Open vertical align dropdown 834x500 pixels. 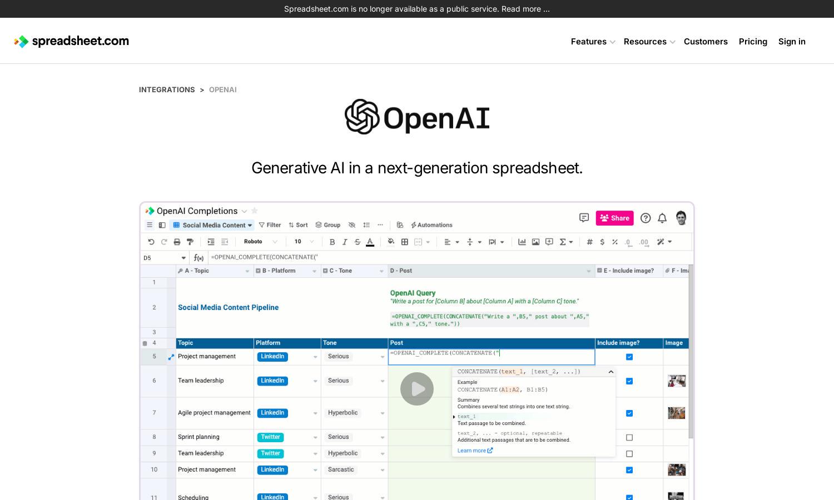pos(473,242)
